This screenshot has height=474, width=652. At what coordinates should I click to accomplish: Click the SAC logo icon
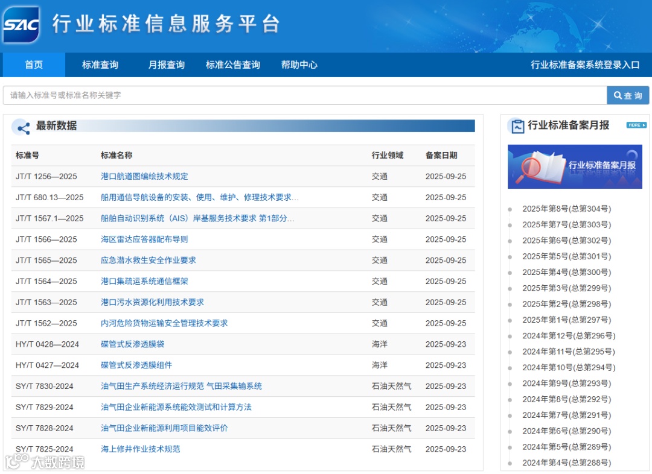click(x=21, y=25)
